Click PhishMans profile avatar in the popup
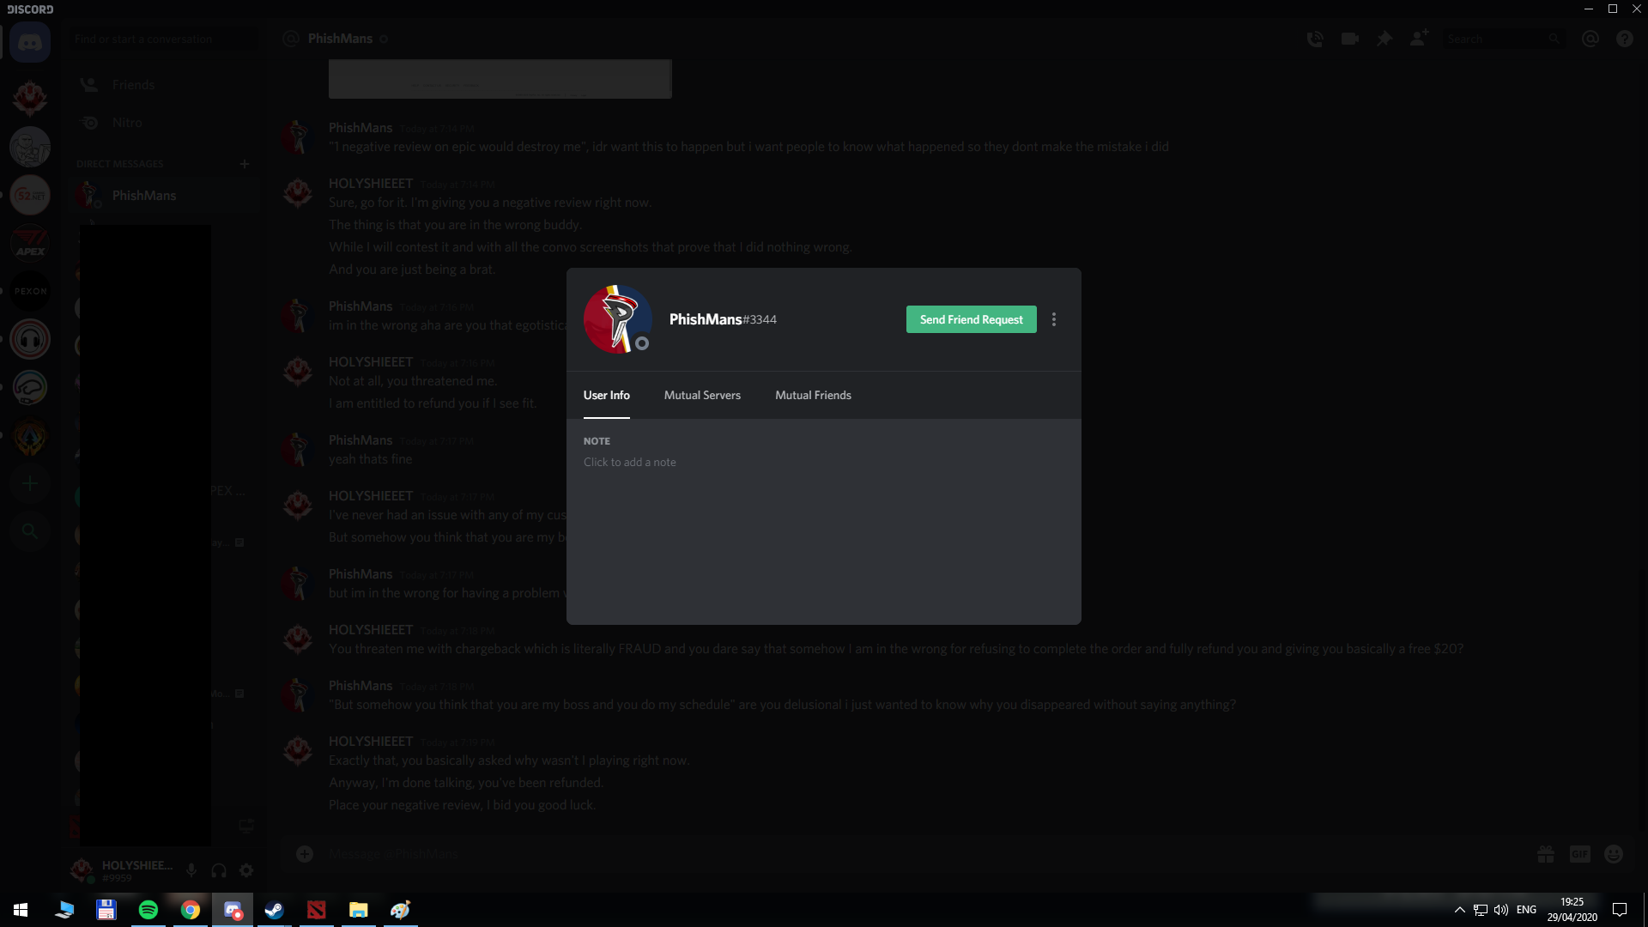This screenshot has height=927, width=1648. pos(618,319)
